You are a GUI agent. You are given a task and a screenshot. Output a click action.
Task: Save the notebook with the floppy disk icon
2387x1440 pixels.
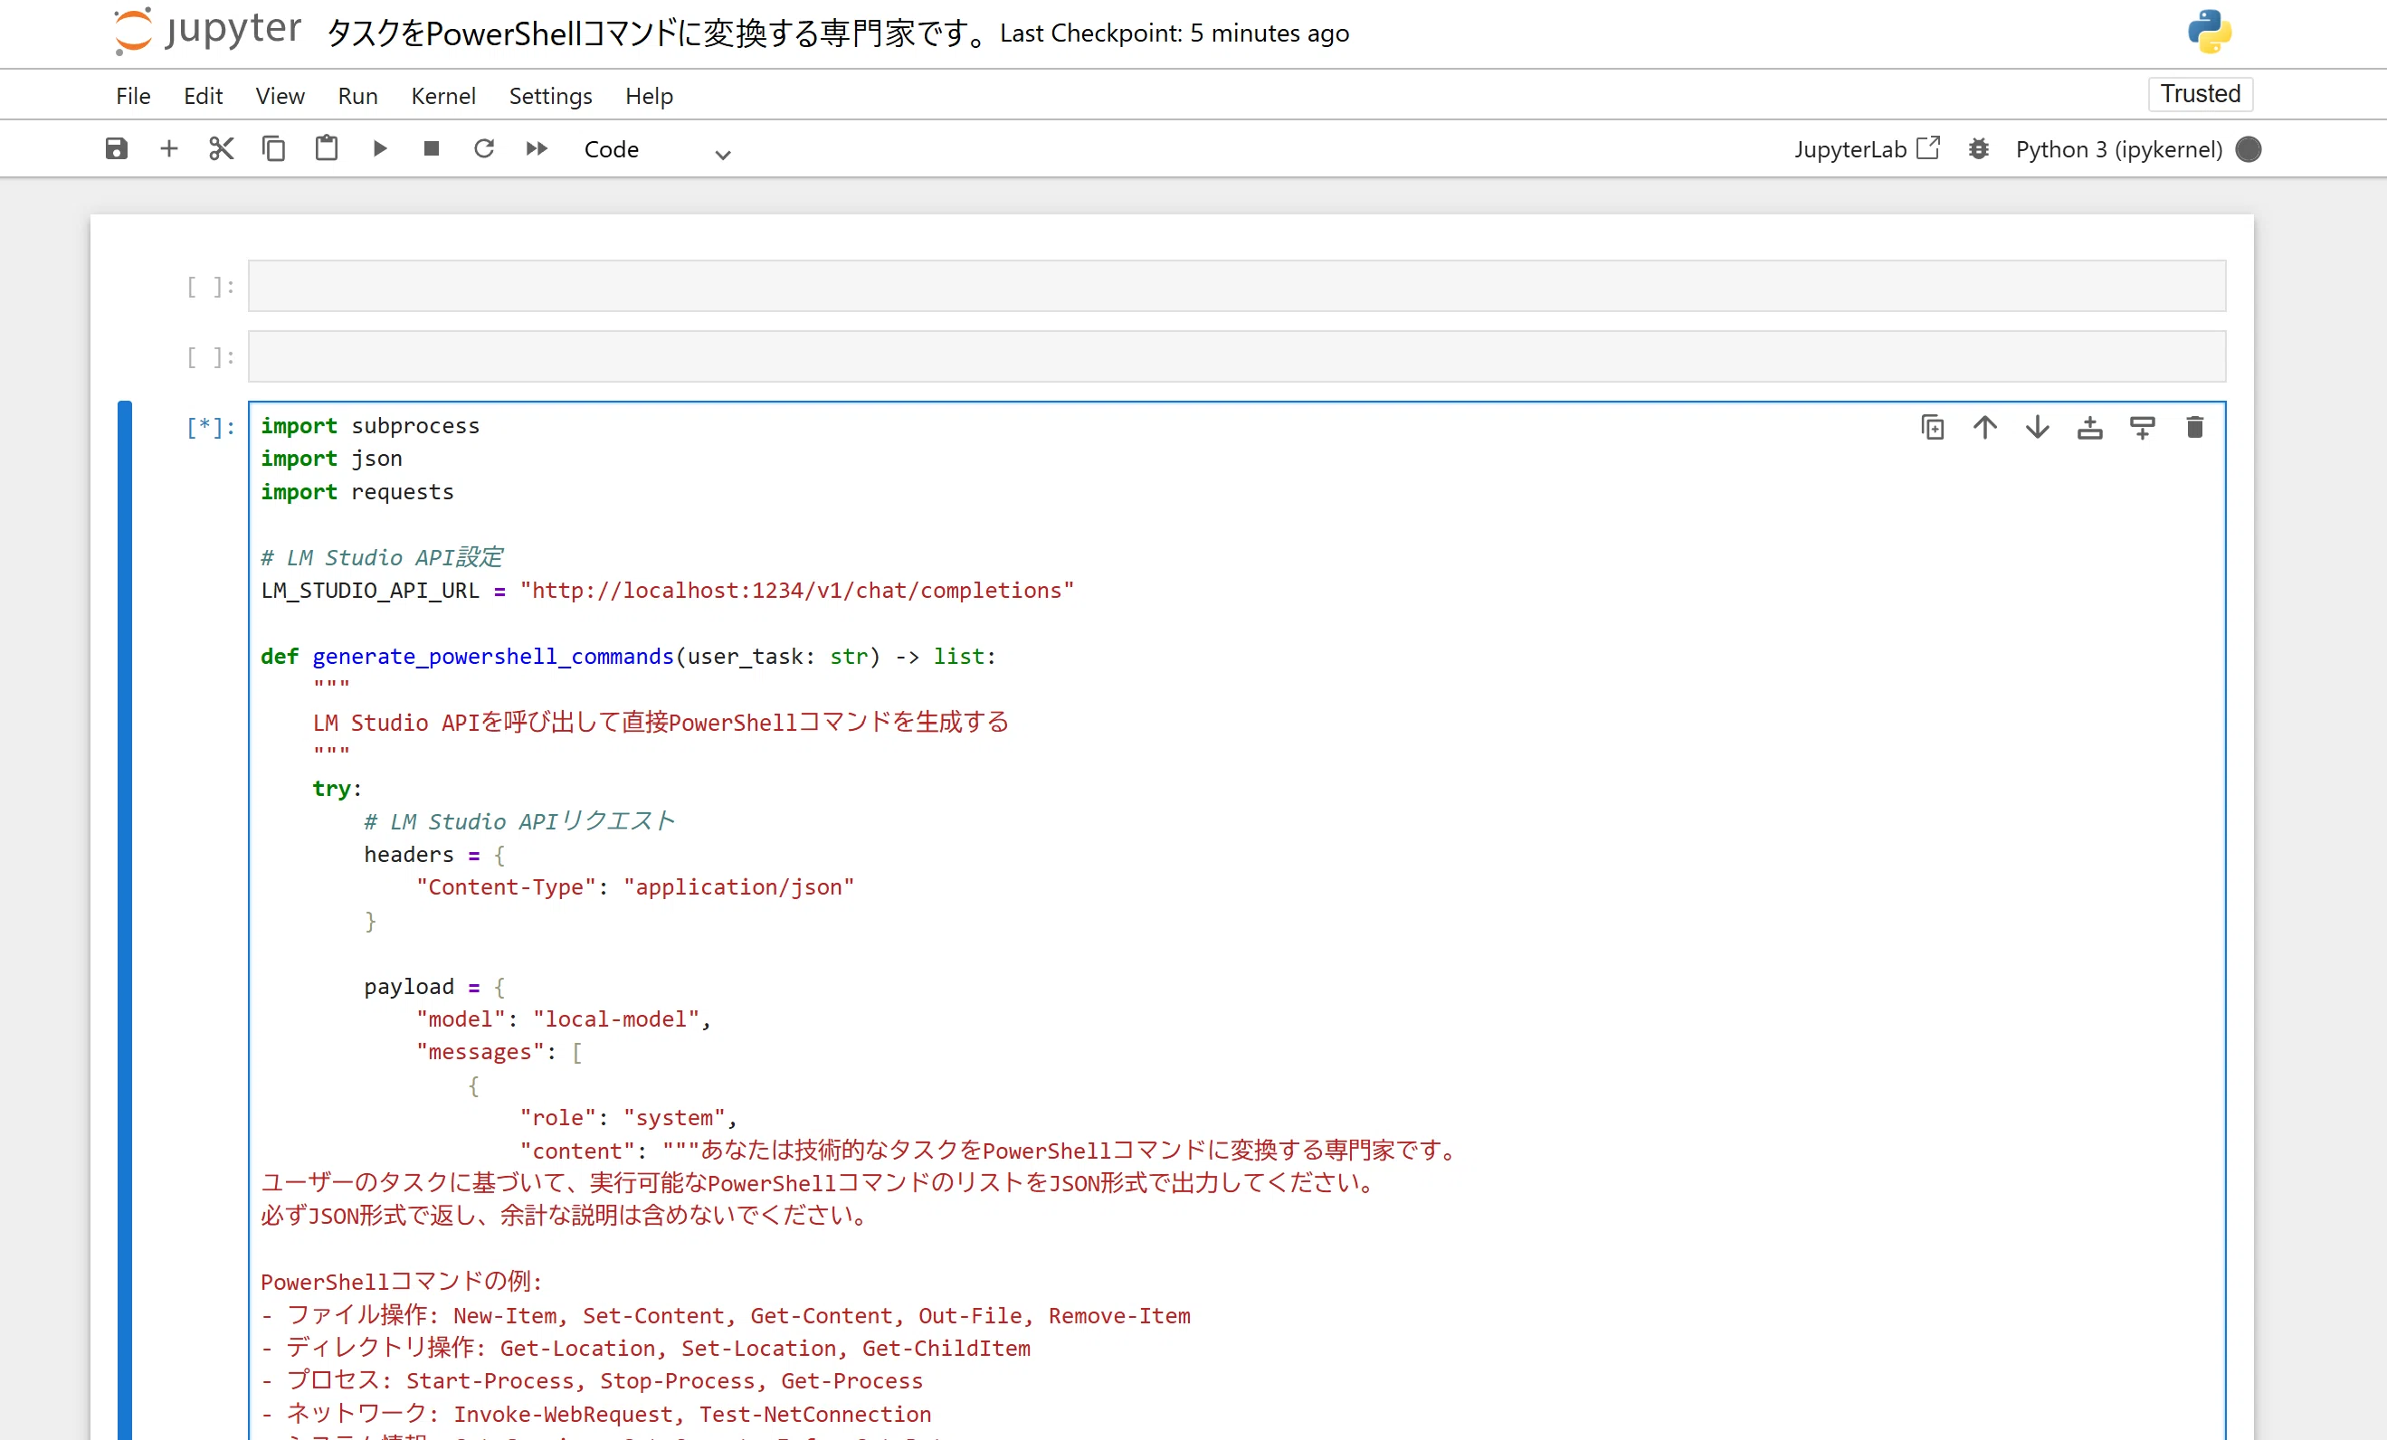[116, 149]
